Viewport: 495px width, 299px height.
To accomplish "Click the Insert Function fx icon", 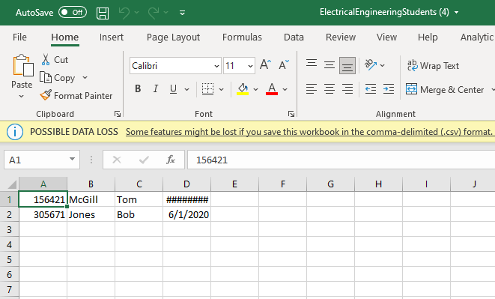I will (171, 160).
